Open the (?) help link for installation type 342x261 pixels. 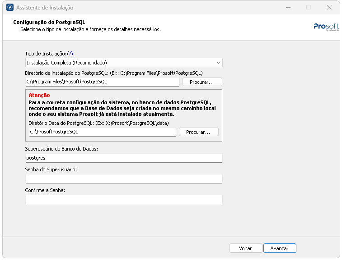click(70, 54)
